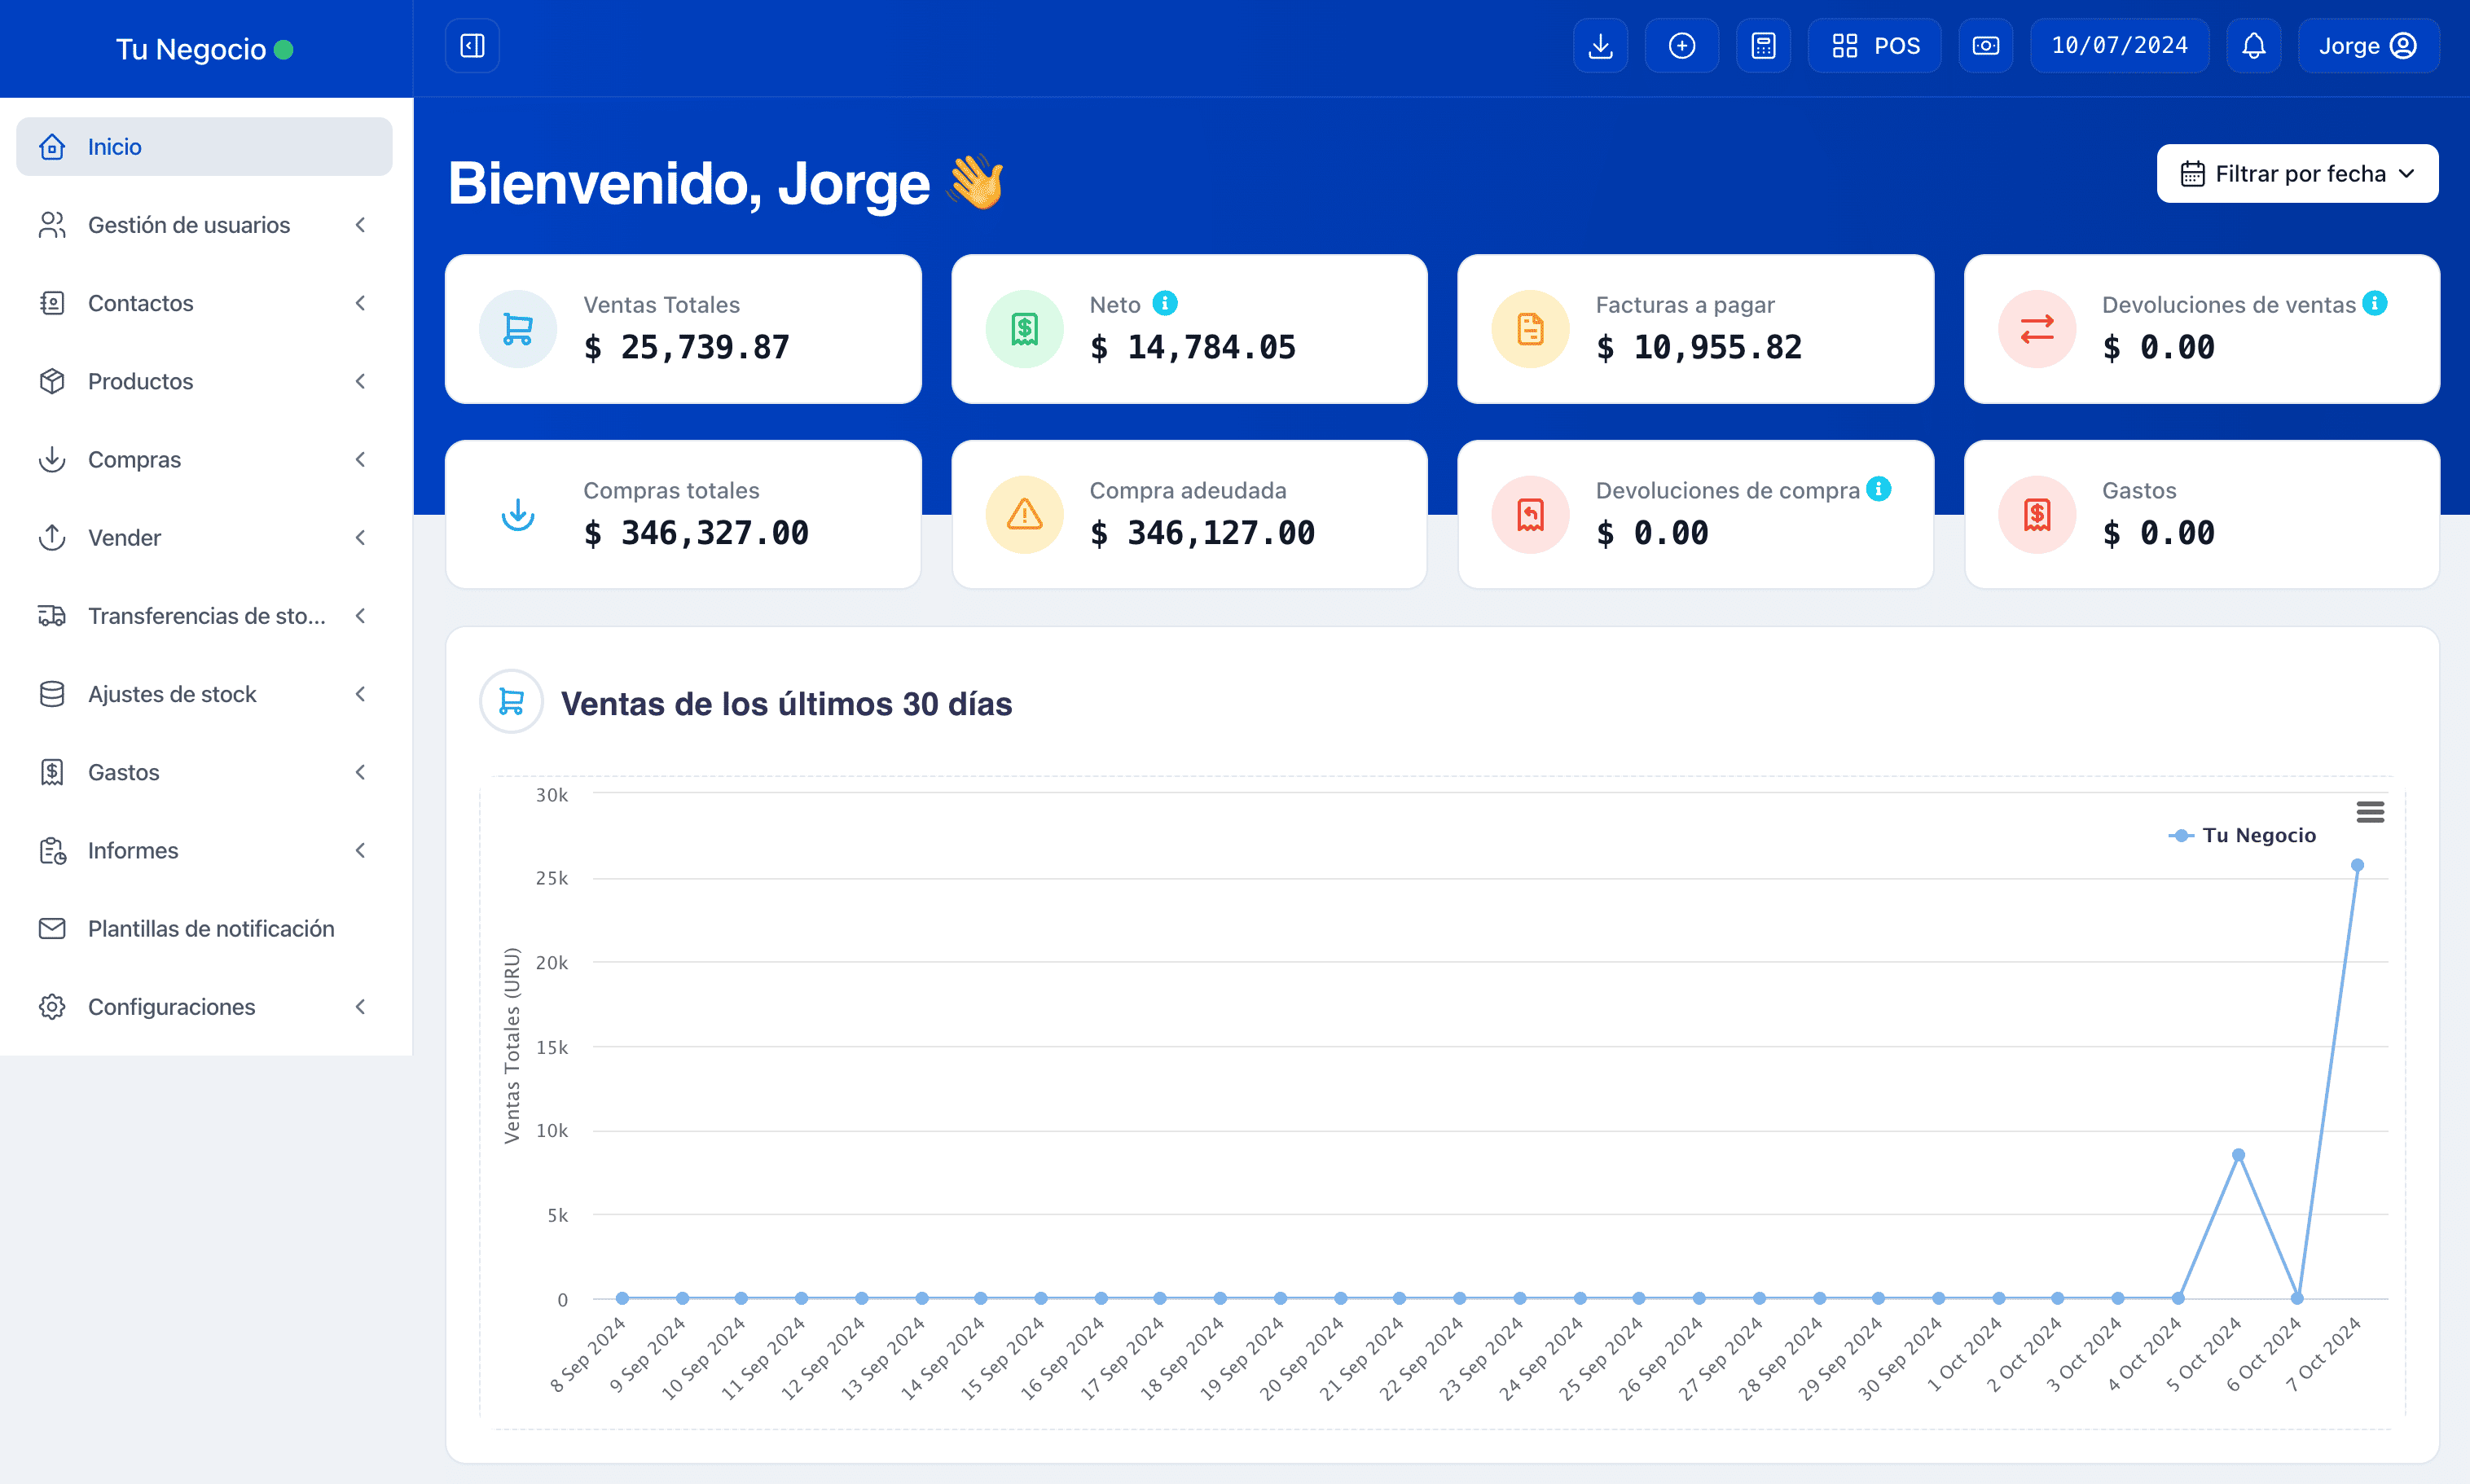
Task: Toggle the info tooltip on Devoluciones de compra
Action: [1879, 489]
